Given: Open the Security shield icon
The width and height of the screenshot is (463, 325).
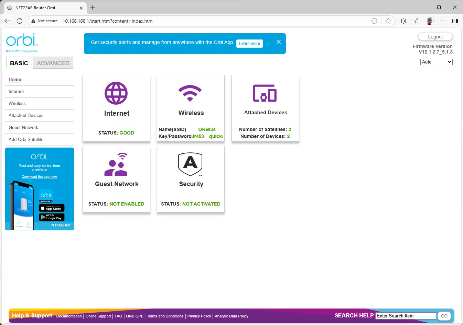Looking at the screenshot, I should pos(190,164).
